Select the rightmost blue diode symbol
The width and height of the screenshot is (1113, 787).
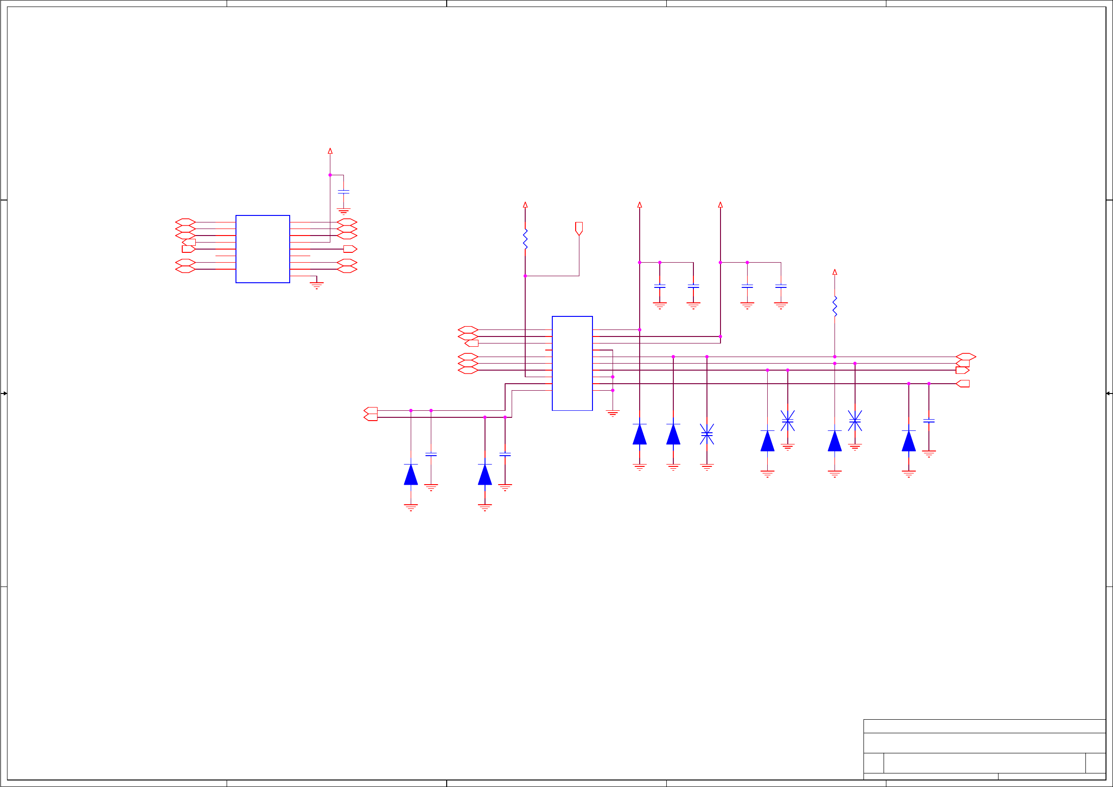(908, 441)
